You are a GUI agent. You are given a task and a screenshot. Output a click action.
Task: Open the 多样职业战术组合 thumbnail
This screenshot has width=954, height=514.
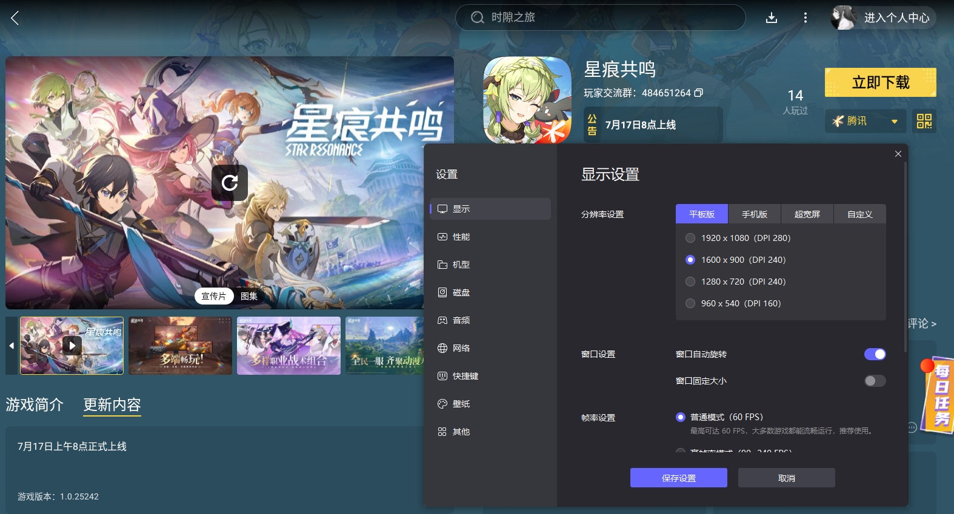[289, 346]
